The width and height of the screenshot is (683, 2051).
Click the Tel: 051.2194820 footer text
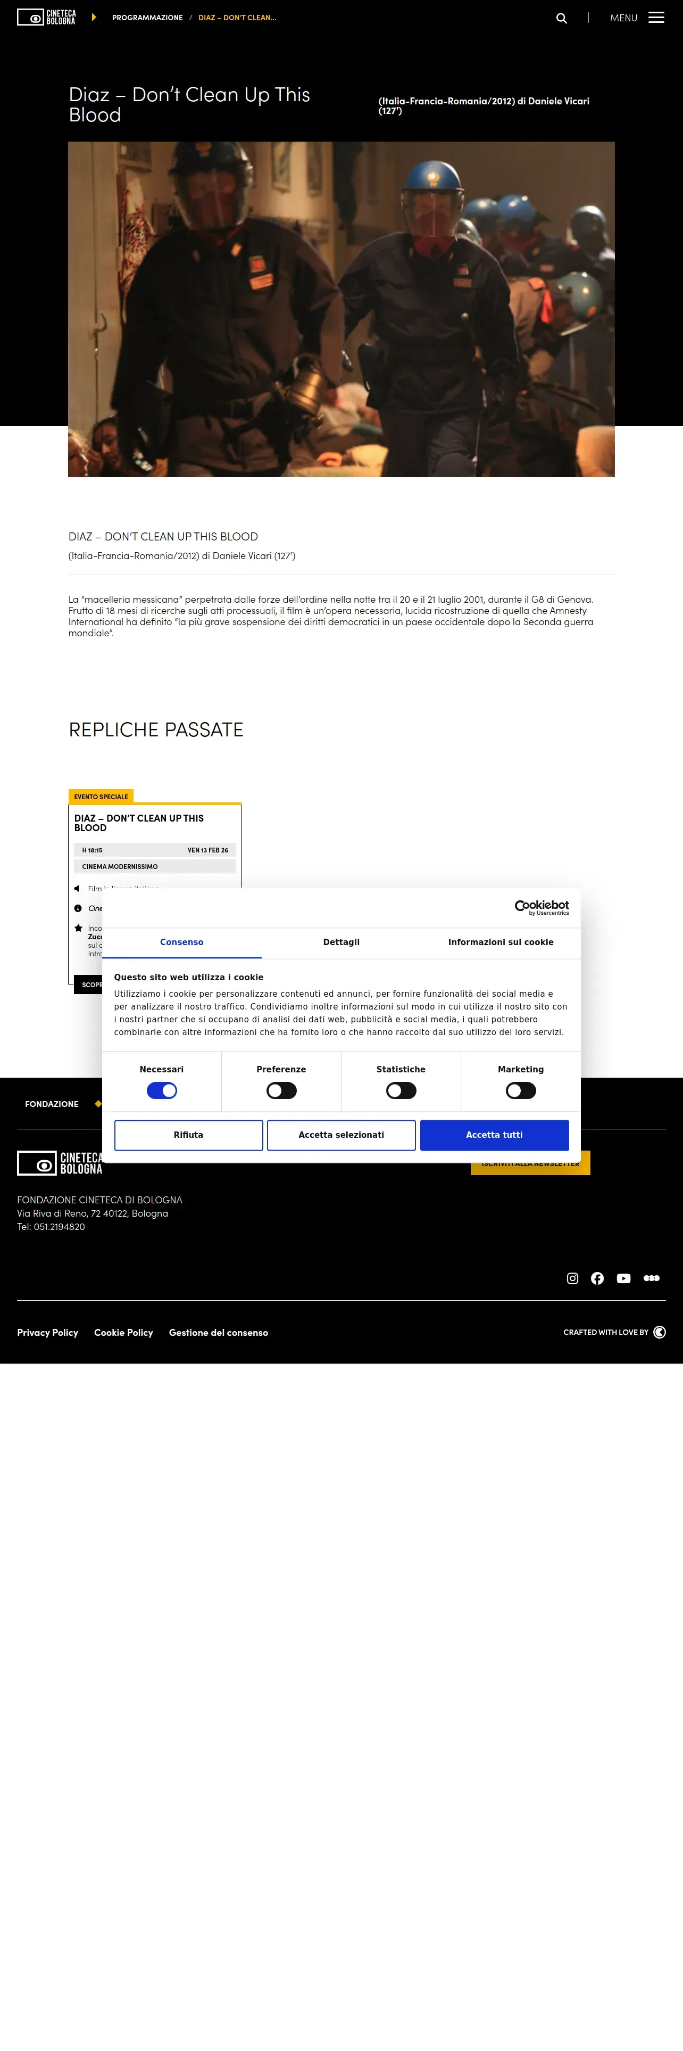51,1227
